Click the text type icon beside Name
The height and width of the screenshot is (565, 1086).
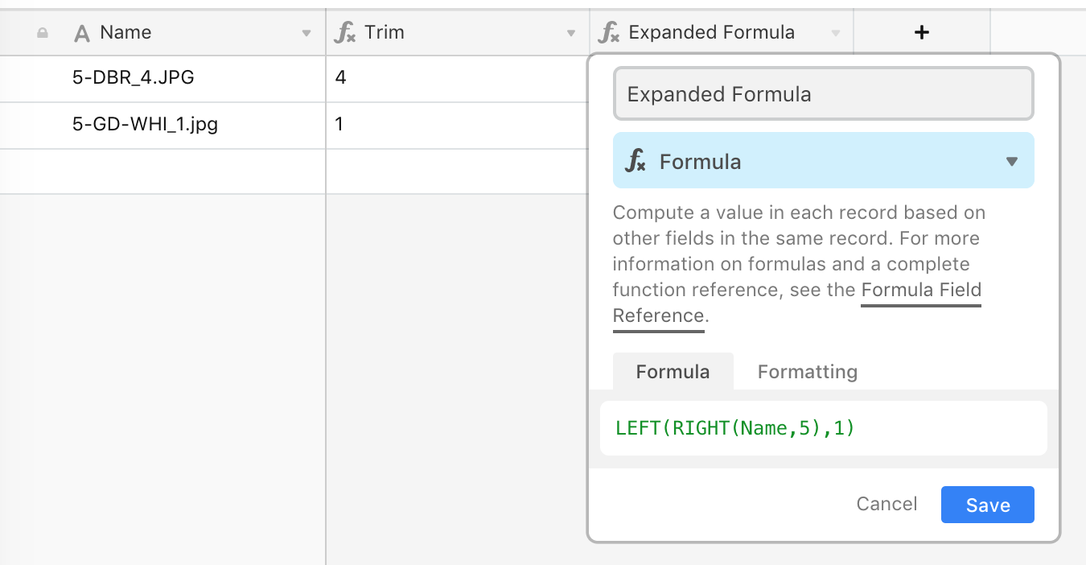click(81, 33)
